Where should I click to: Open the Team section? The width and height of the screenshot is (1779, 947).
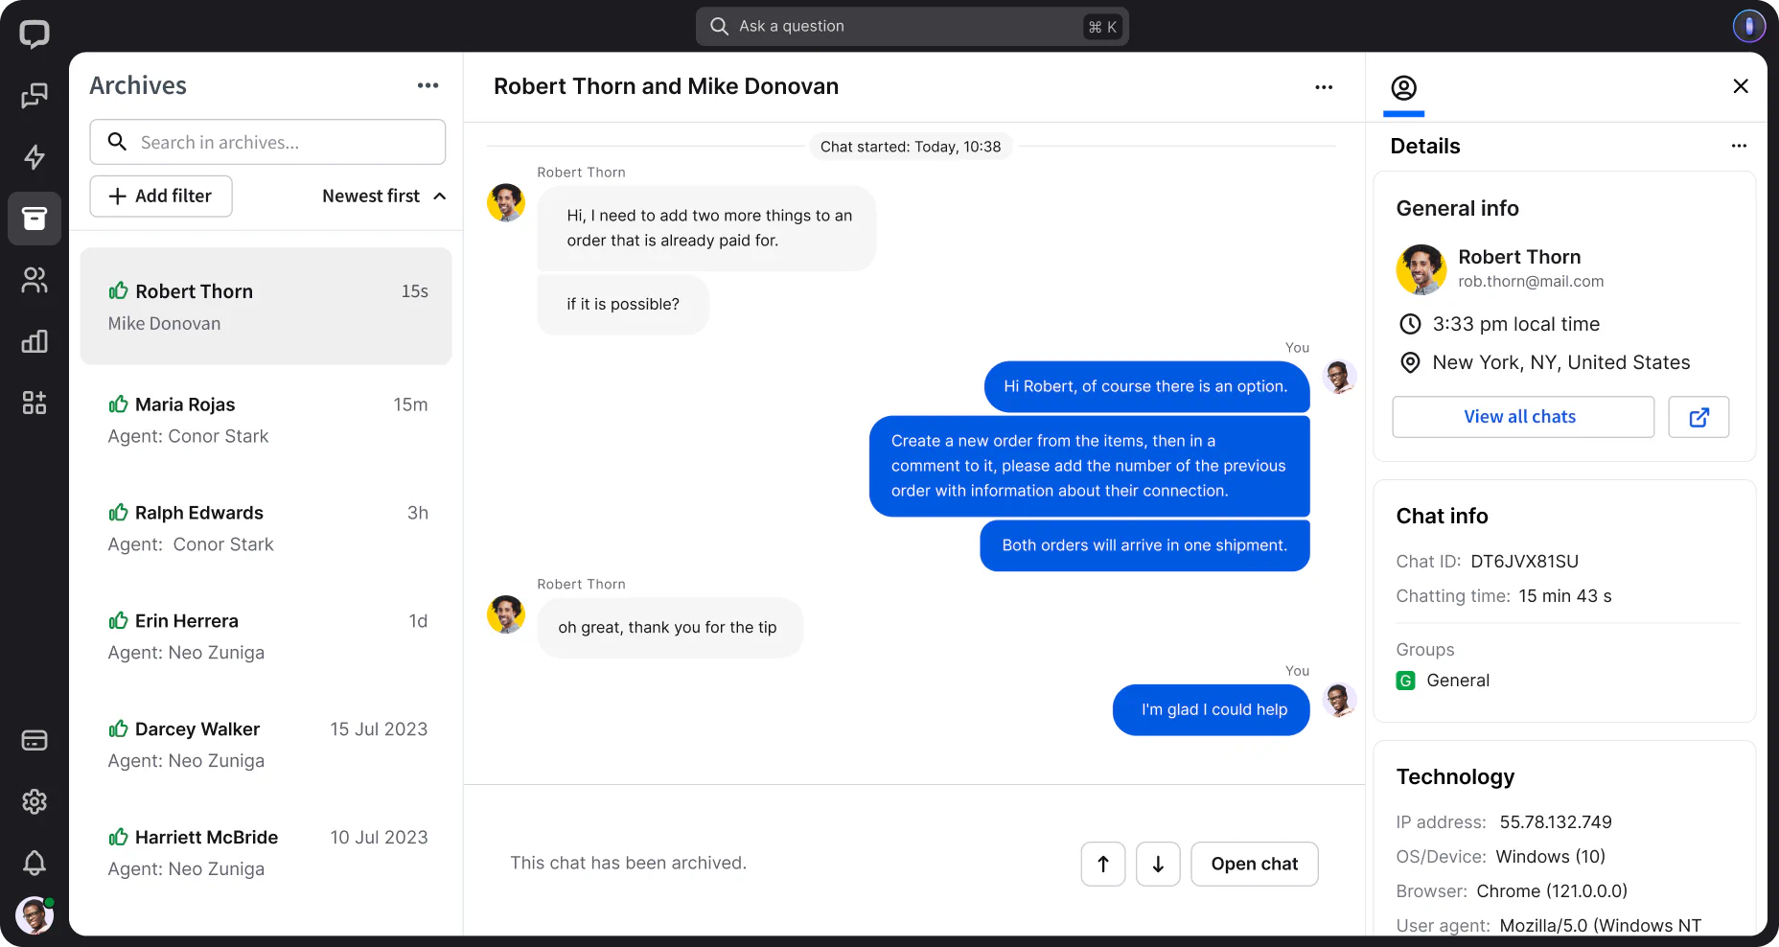click(35, 280)
